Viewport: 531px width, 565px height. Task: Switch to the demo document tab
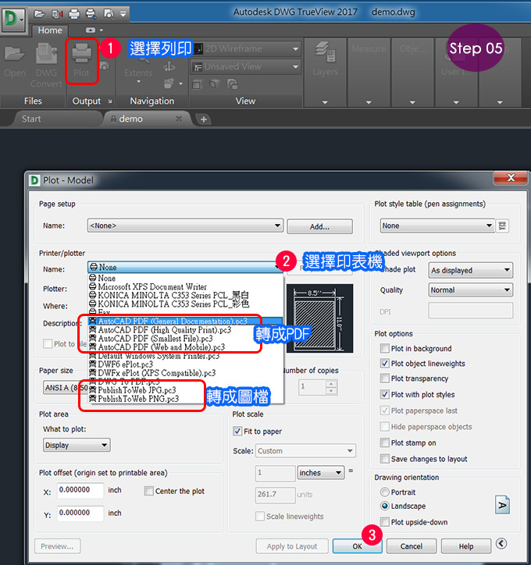[x=131, y=119]
